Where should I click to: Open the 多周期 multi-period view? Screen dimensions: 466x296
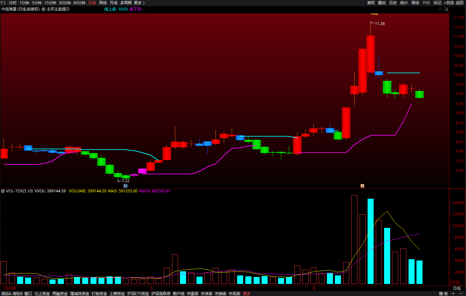pos(126,3)
